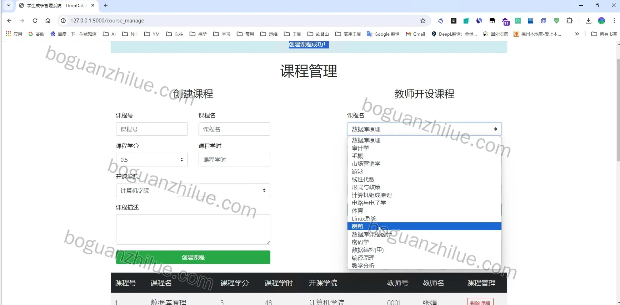Collapse the 课程名 dropdown showing 数据库原理
Viewport: 620px width, 305px height.
tap(424, 129)
